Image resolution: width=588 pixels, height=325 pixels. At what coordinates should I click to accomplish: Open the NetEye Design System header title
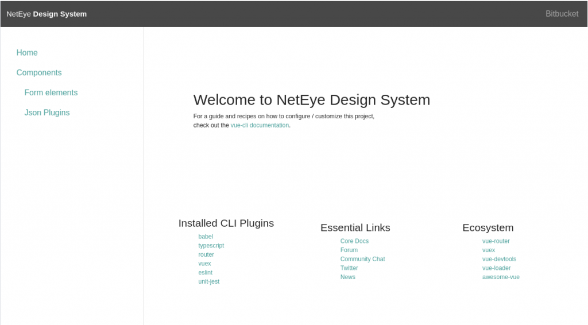click(47, 14)
